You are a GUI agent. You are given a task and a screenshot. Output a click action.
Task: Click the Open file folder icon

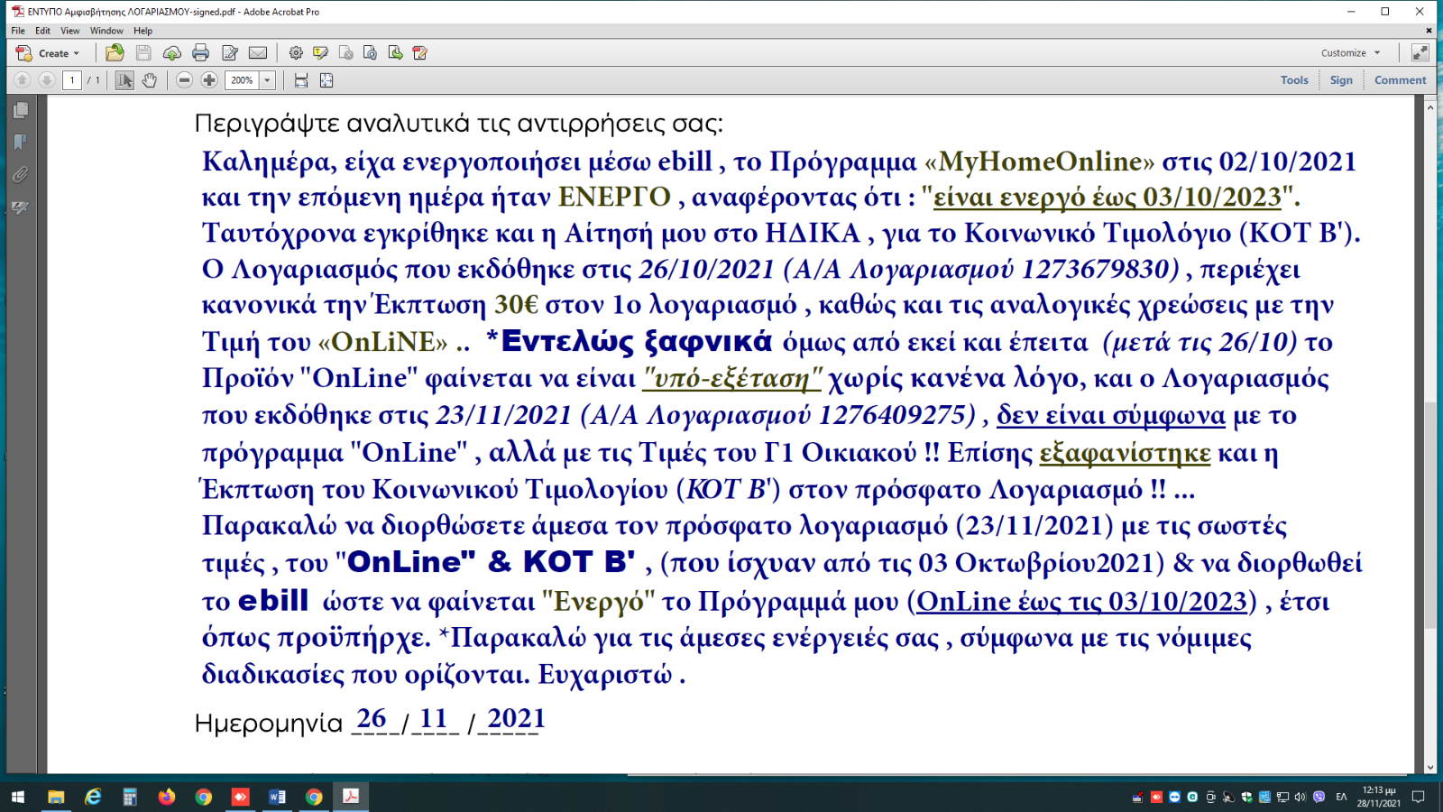(x=115, y=53)
